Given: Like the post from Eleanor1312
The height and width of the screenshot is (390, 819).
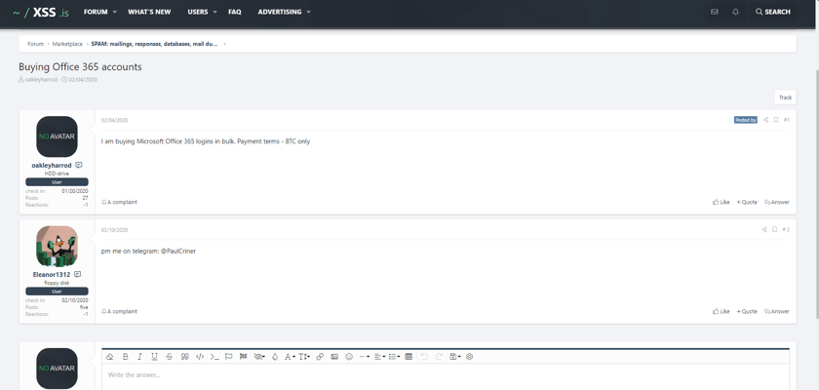Looking at the screenshot, I should [721, 311].
